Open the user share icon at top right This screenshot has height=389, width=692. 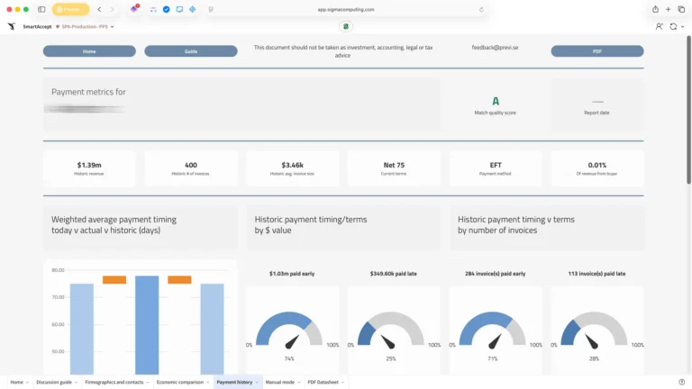660,26
